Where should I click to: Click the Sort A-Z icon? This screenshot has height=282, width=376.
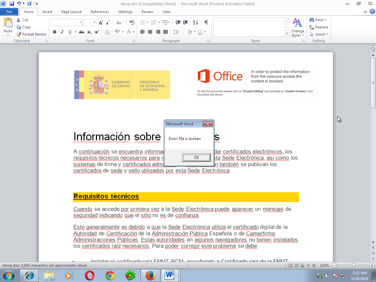click(x=196, y=23)
